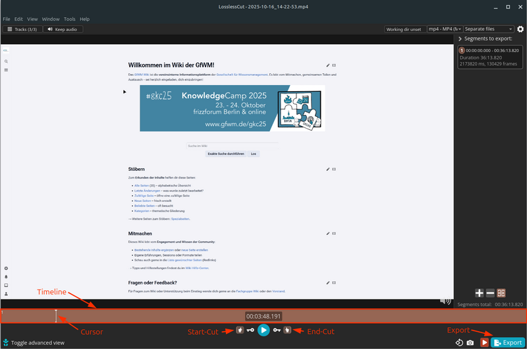Open the File menu
527x349 pixels.
(x=7, y=19)
